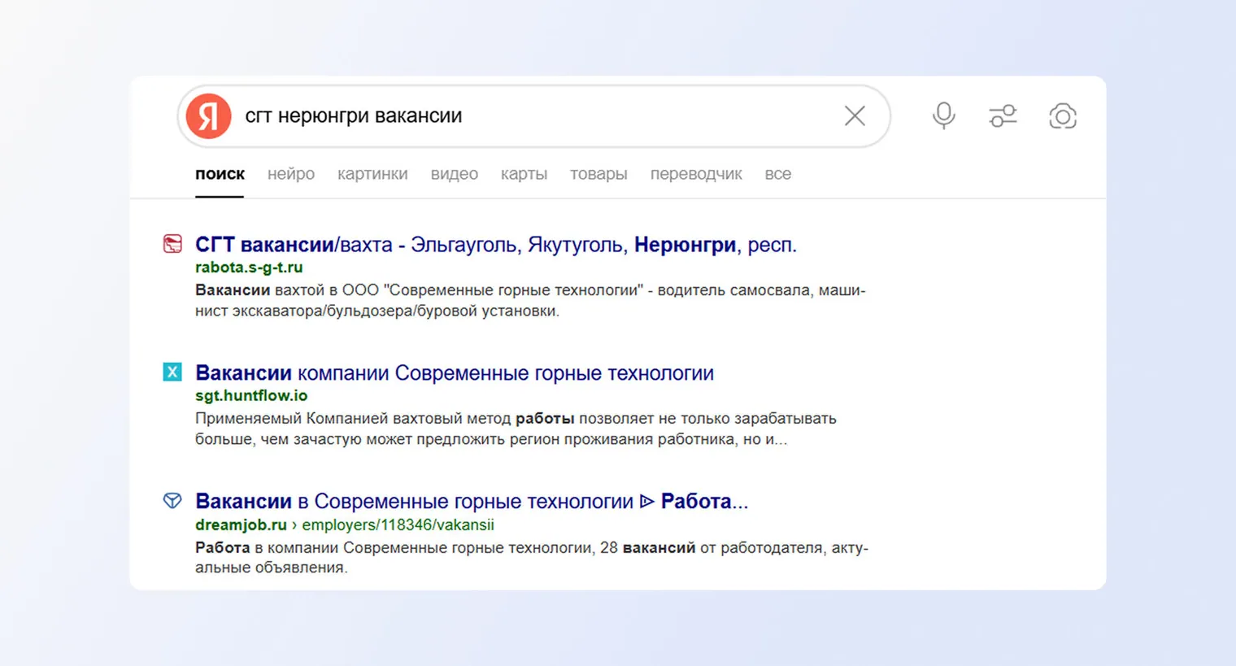Image resolution: width=1236 pixels, height=666 pixels.
Task: Switch to the нейро tab
Action: 291,174
